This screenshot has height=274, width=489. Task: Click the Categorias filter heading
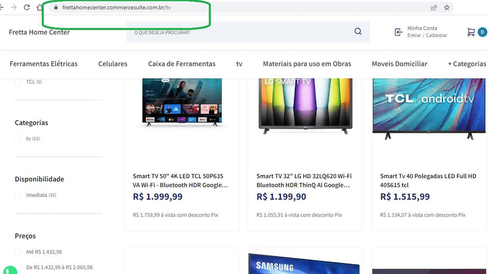32,123
